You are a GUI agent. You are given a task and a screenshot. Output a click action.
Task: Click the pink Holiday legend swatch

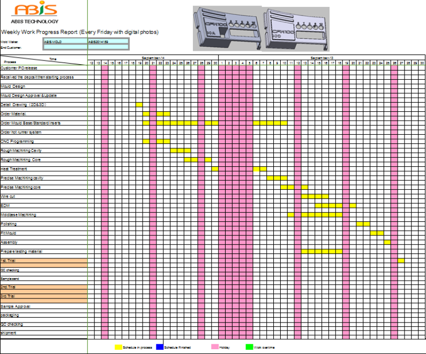pyautogui.click(x=215, y=347)
